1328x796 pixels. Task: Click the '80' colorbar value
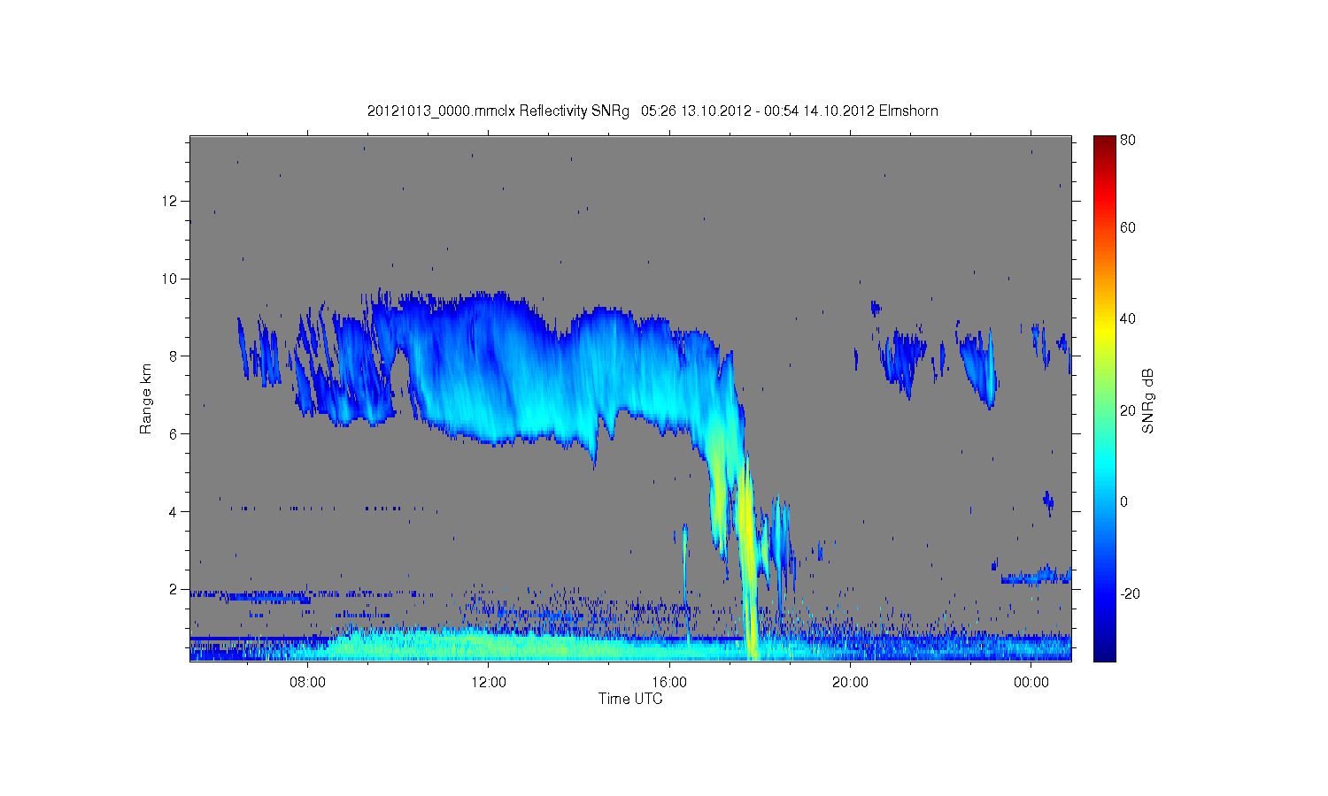point(1128,140)
